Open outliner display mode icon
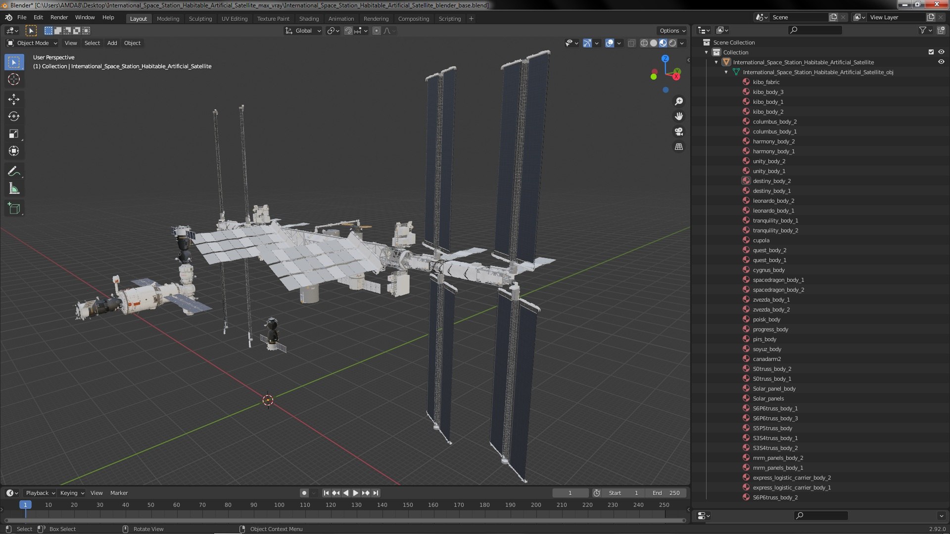This screenshot has height=534, width=950. pos(722,30)
